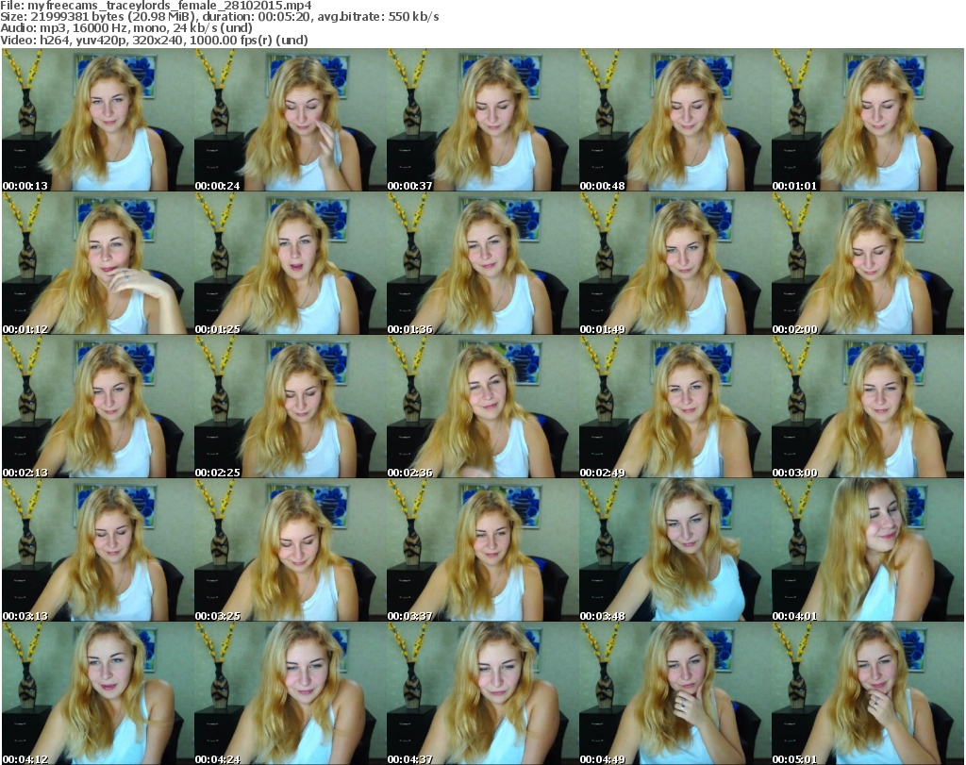
Task: Choose the frame marked 00:04:01
Action: pos(868,550)
